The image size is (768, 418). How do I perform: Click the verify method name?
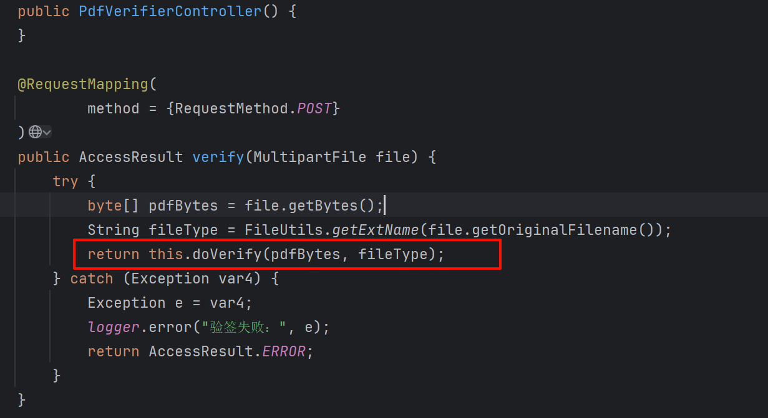(x=218, y=157)
